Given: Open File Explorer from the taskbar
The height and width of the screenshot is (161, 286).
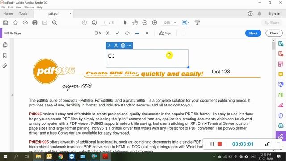Looking at the screenshot, I should pos(38,157).
